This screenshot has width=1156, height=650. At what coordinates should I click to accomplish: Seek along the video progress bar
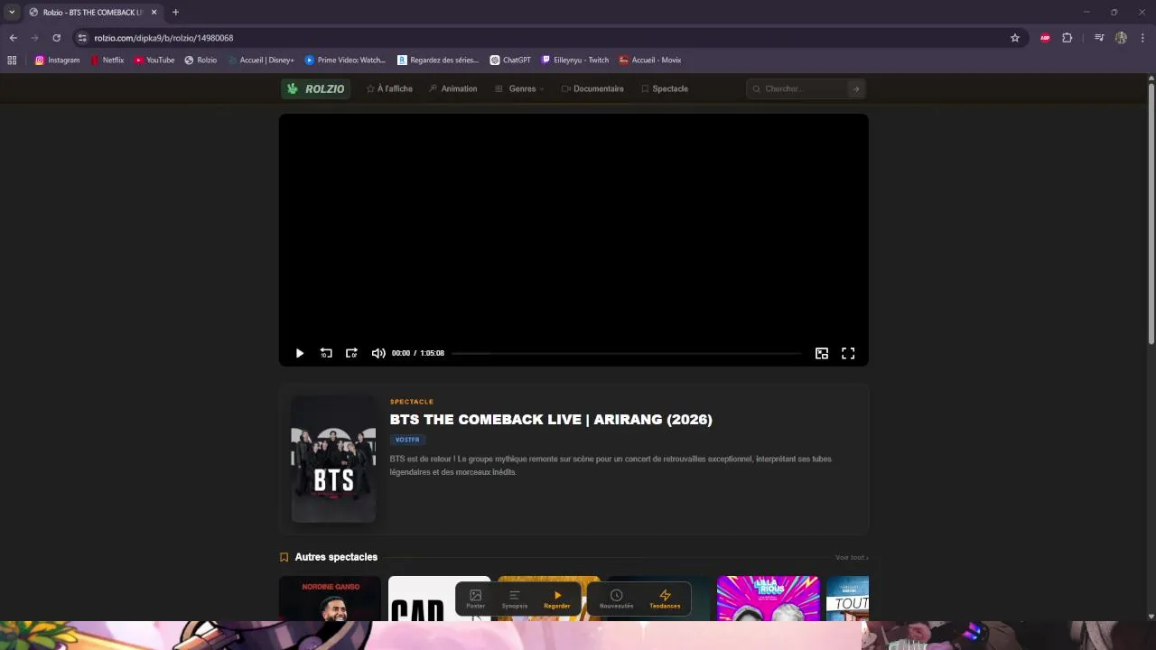(x=626, y=354)
